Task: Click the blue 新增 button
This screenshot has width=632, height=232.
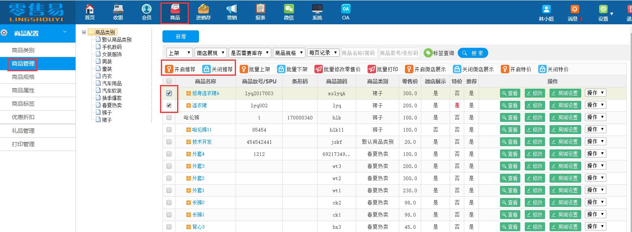Action: click(x=180, y=36)
